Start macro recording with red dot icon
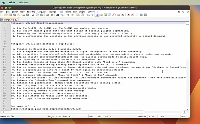 point(128,15)
